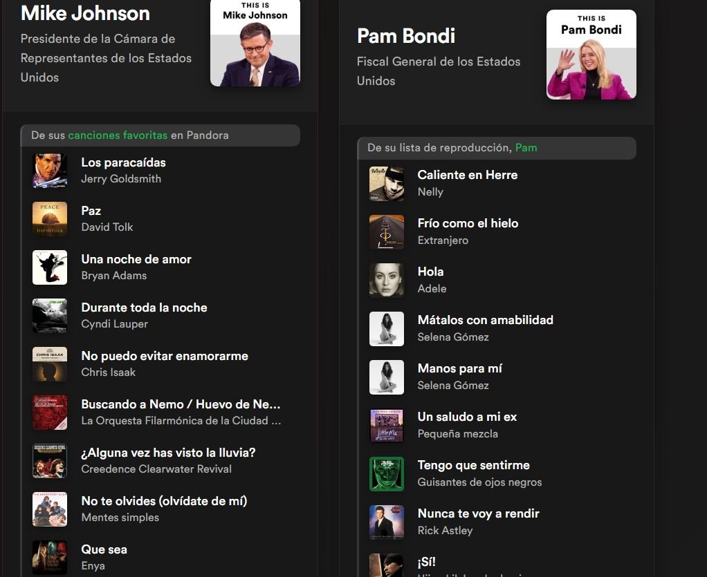Follow the green "canciones favoritas" link
This screenshot has width=707, height=577.
pos(118,135)
